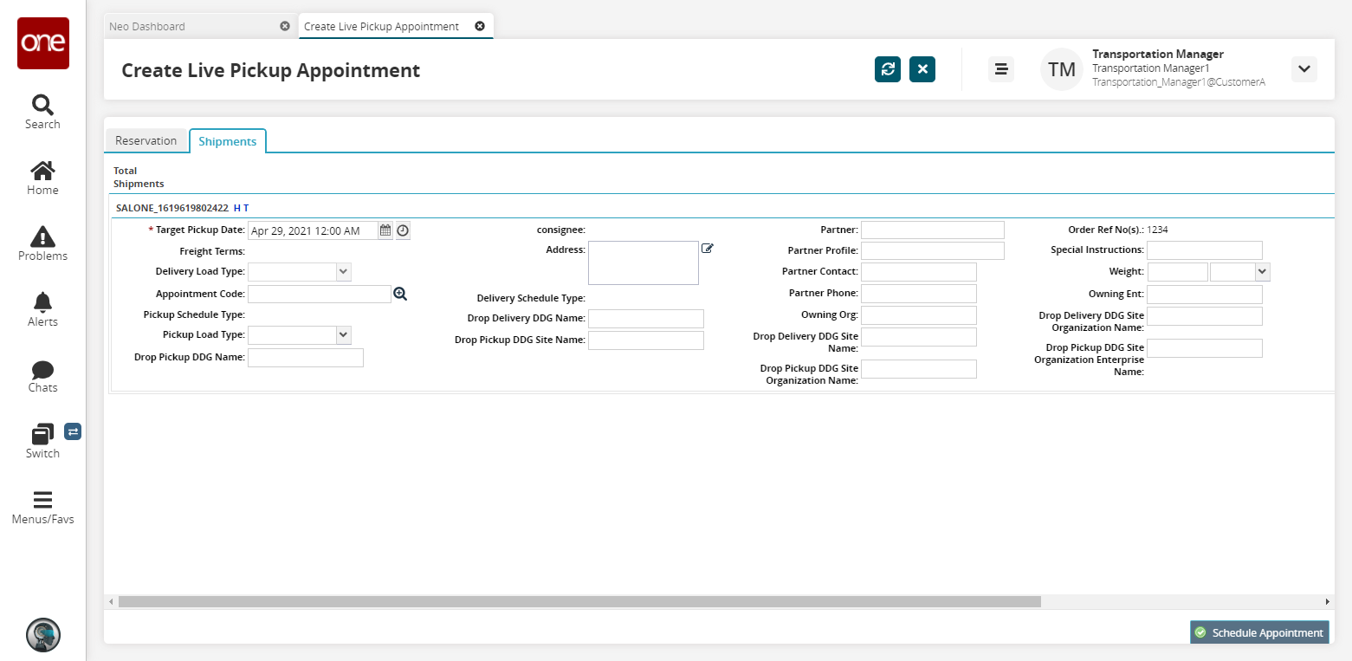Open the Weight unit dropdown
The image size is (1352, 661).
[x=1262, y=272]
